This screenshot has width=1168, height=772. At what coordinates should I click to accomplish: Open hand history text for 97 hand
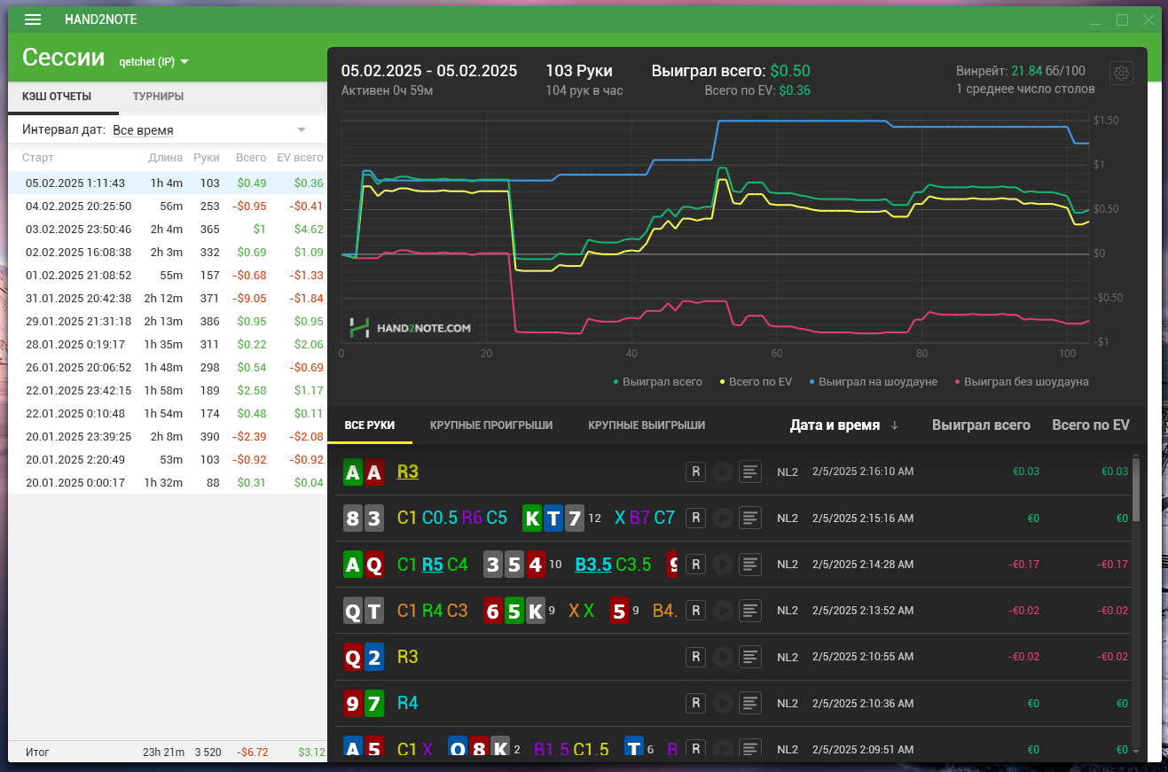[x=750, y=703]
